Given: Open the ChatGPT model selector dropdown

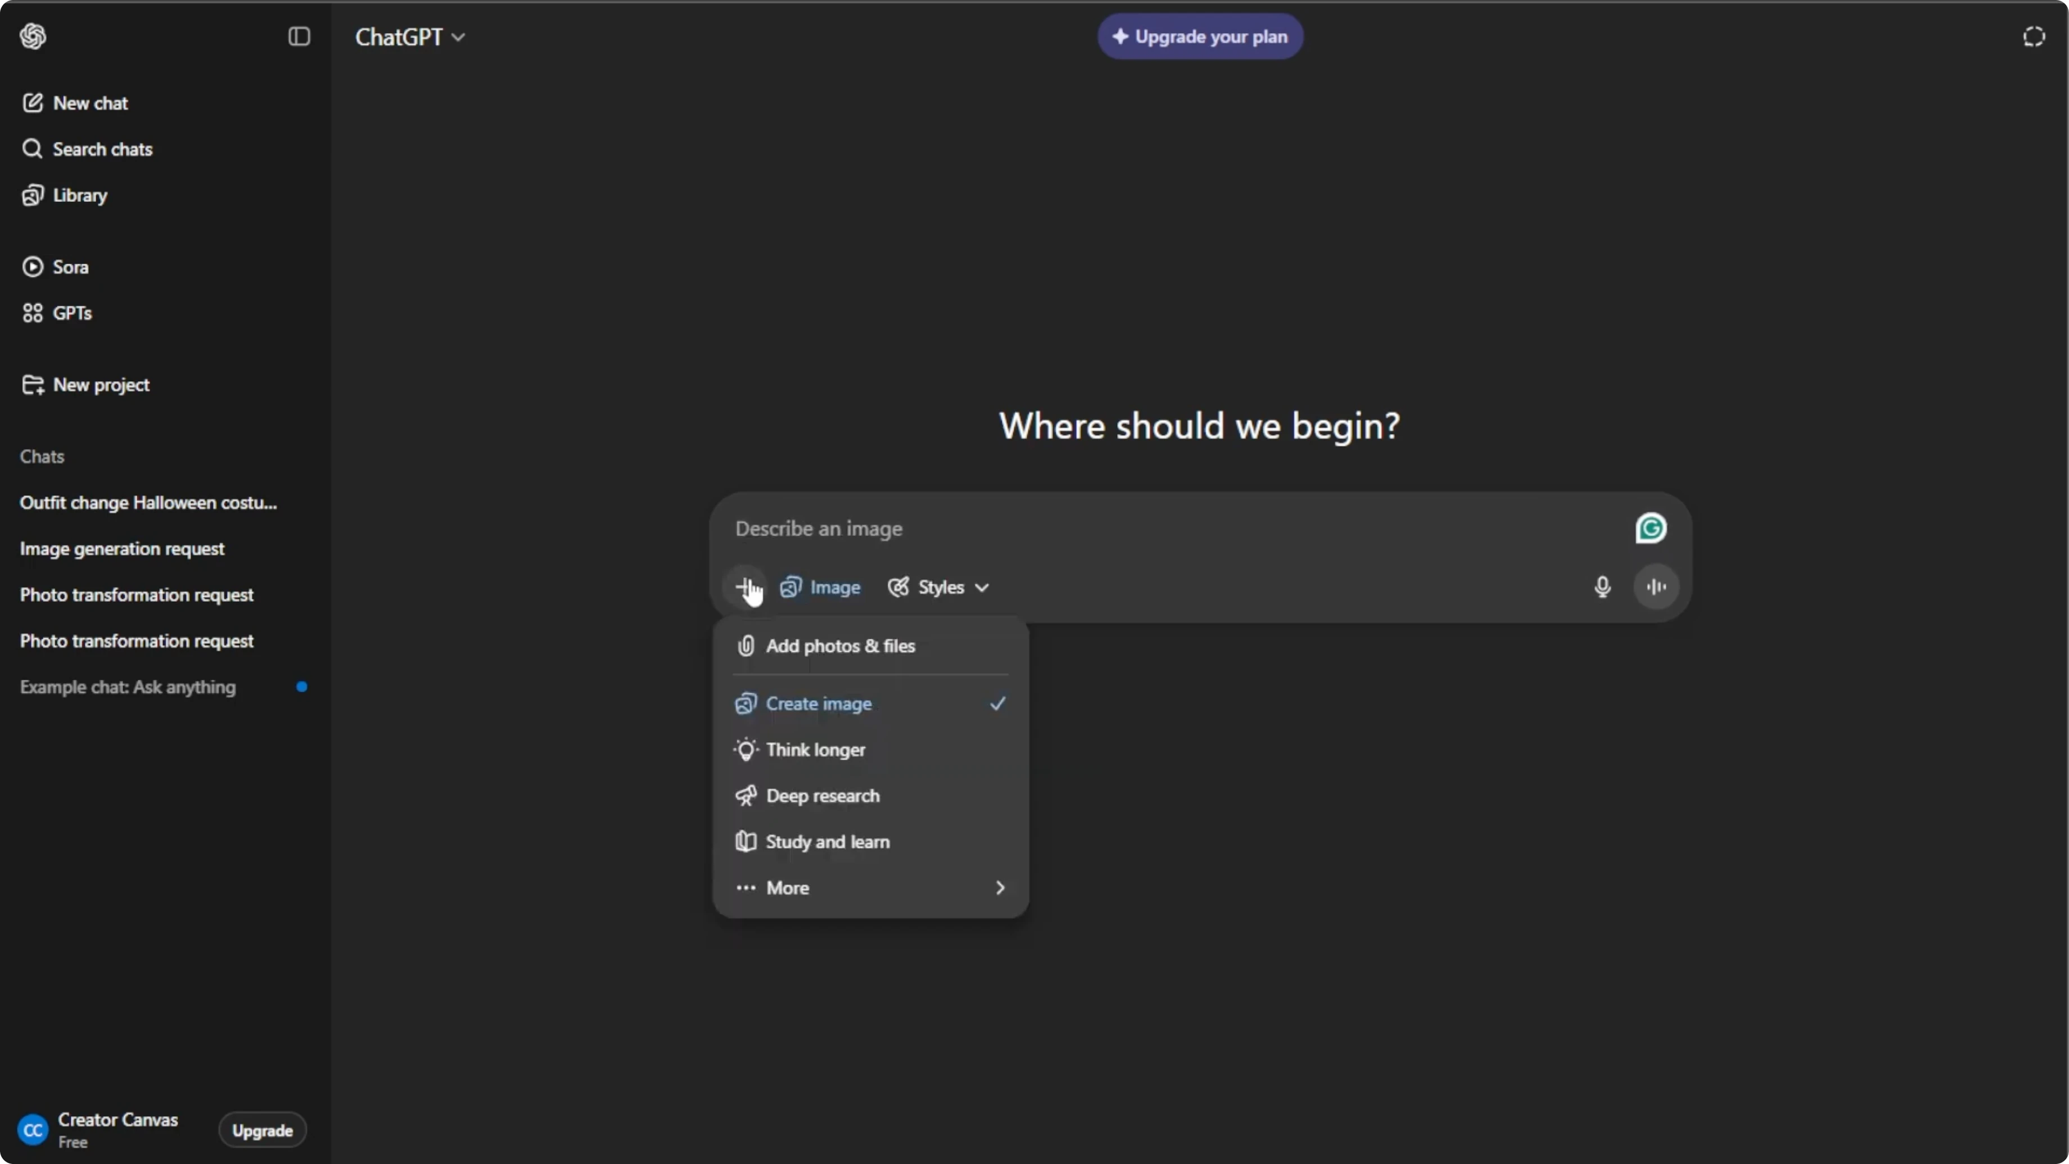Looking at the screenshot, I should point(410,37).
